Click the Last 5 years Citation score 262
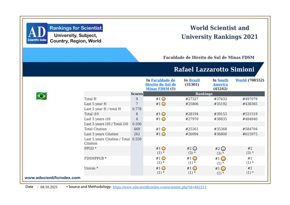Image resolution: width=290 pixels, height=205 pixels. click(137, 134)
